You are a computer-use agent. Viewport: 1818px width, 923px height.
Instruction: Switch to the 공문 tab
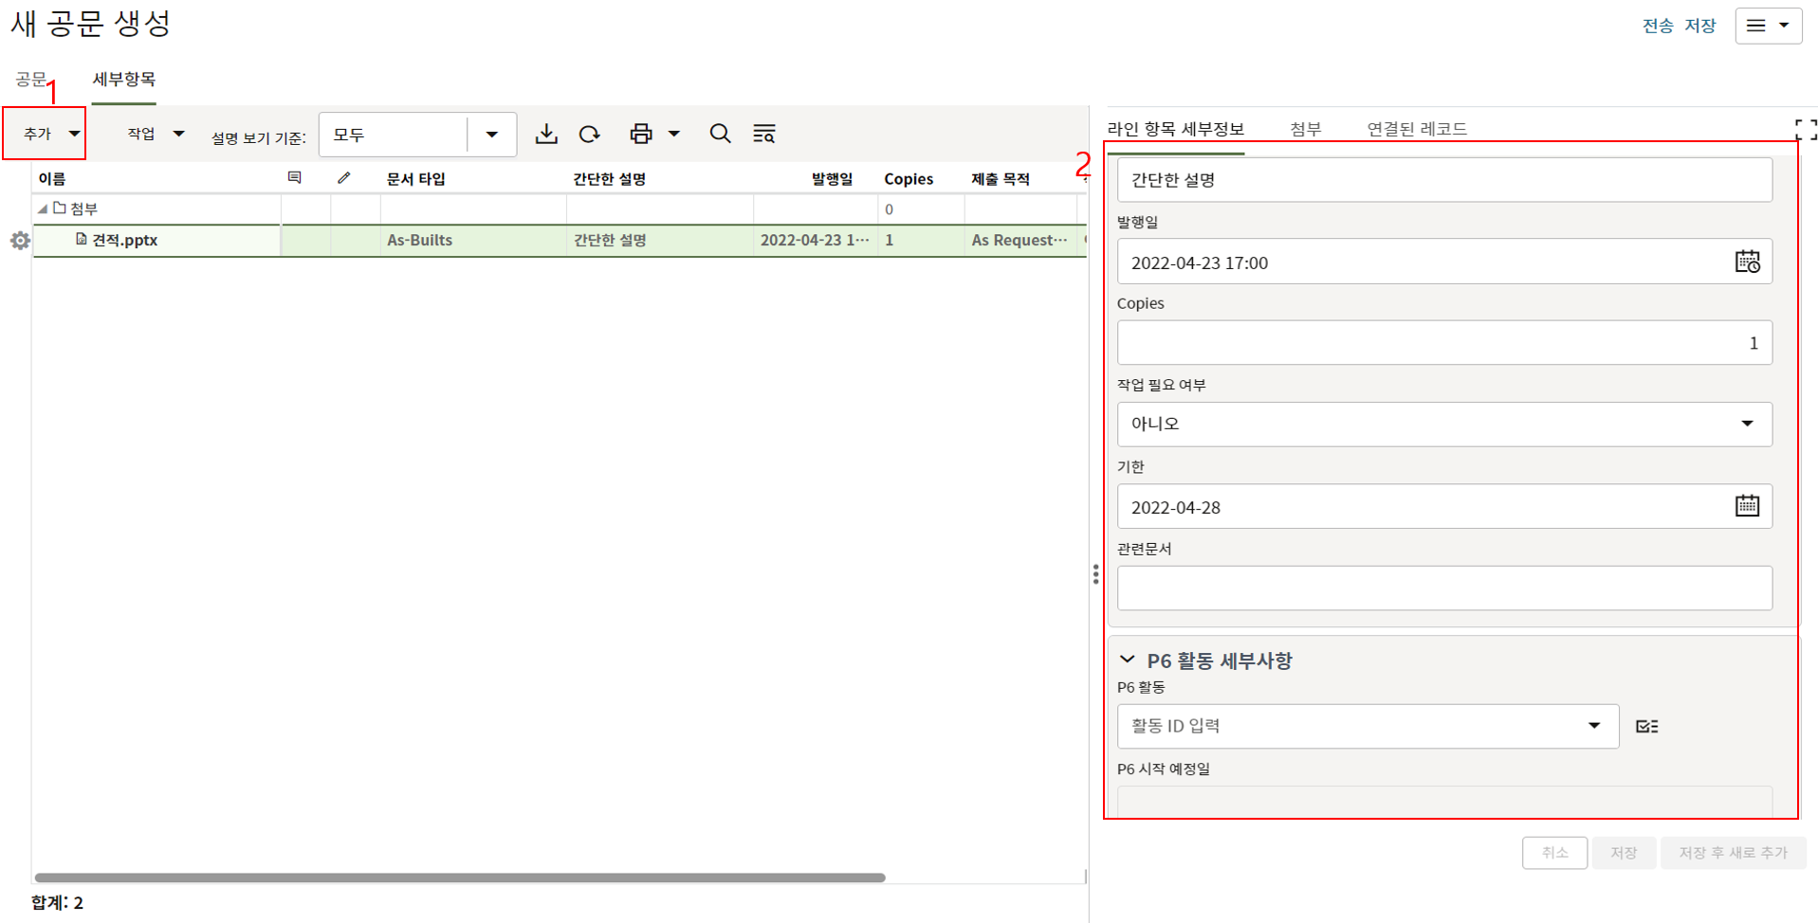[30, 80]
